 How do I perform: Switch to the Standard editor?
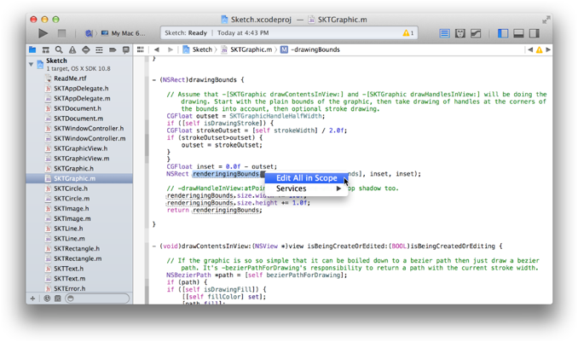444,33
